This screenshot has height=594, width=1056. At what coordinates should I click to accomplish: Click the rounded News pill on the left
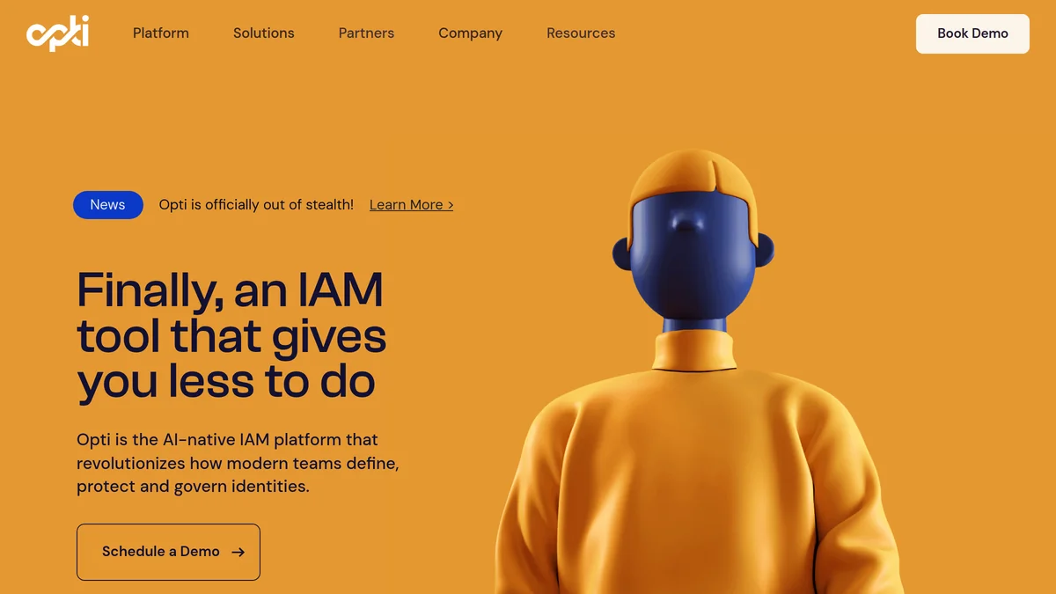point(107,204)
